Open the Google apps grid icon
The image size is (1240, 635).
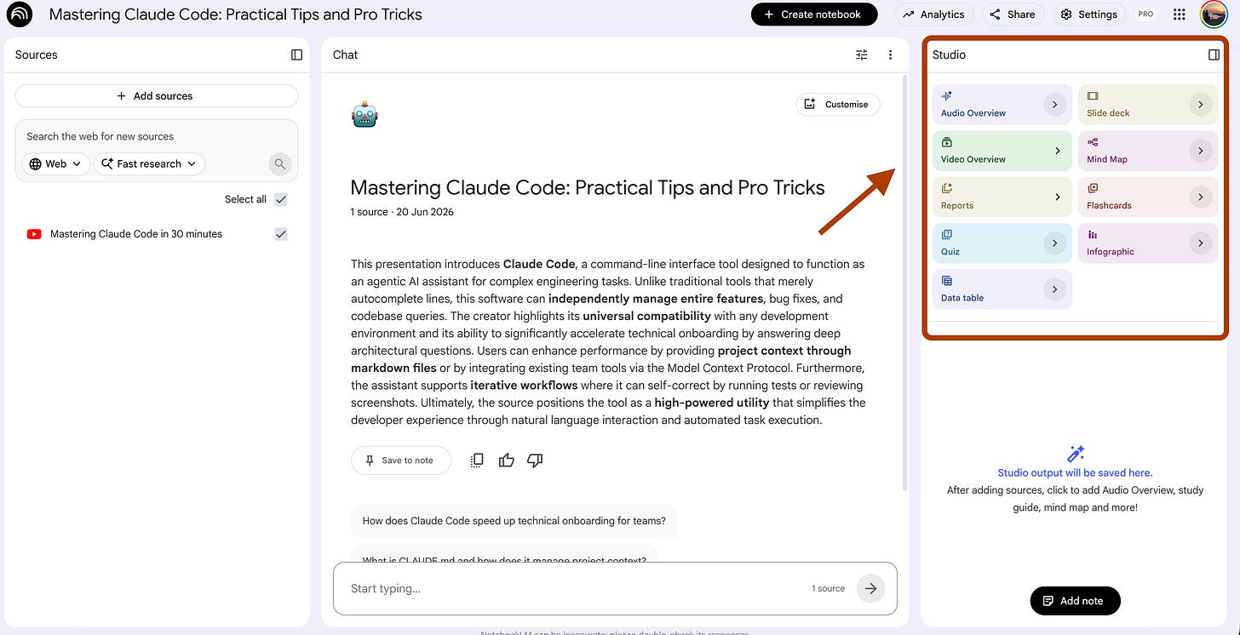point(1179,14)
